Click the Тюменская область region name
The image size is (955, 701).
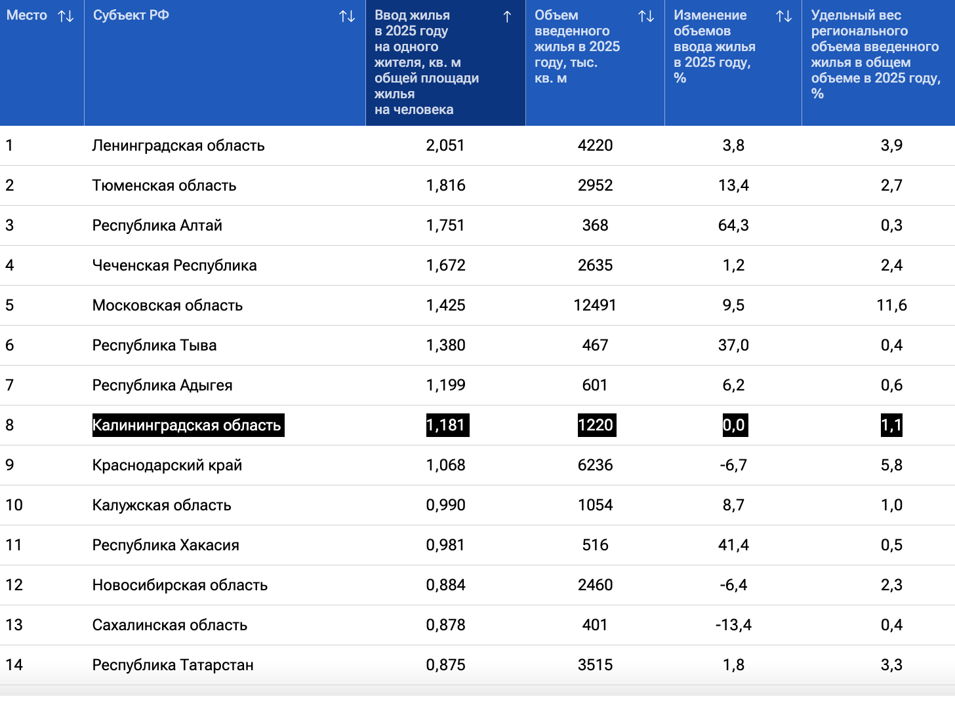(164, 185)
